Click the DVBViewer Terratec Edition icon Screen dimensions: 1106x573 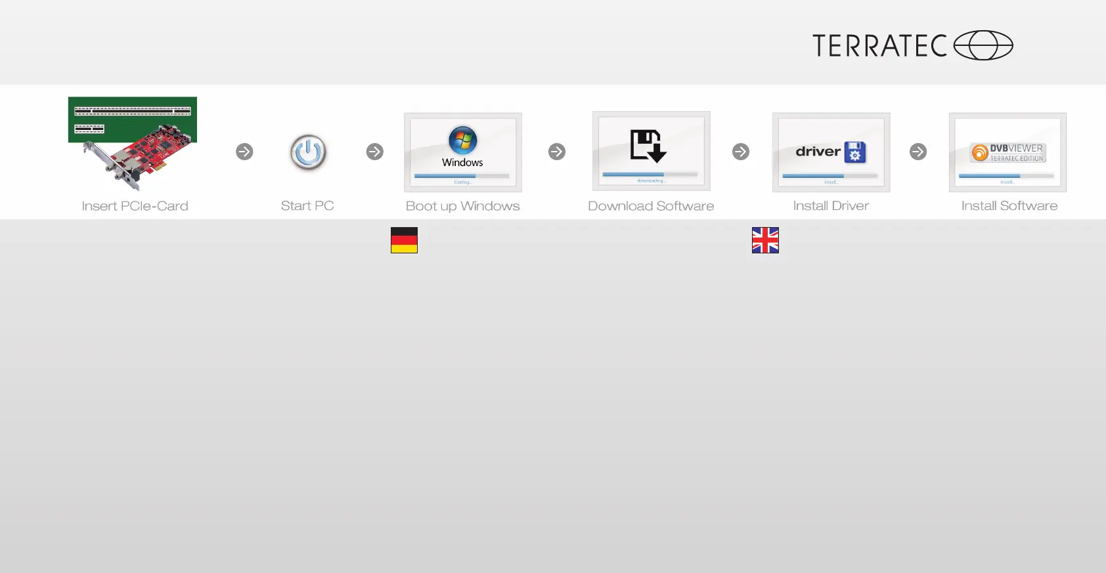point(1008,153)
